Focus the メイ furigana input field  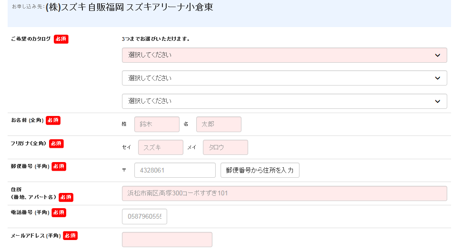click(x=225, y=147)
